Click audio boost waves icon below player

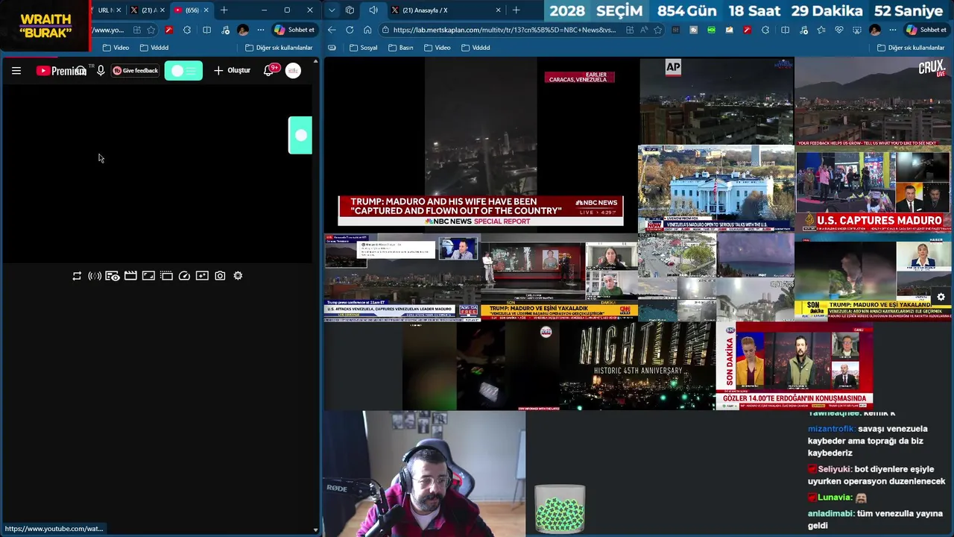(95, 276)
